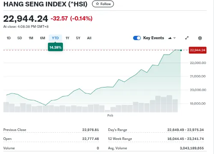This screenshot has width=214, height=154.
Task: Select the YTD range tab
Action: pos(55,38)
